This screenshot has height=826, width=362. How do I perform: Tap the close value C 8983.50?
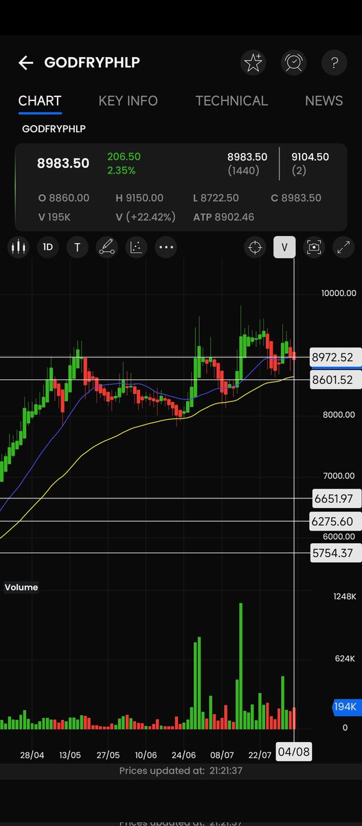(x=296, y=198)
